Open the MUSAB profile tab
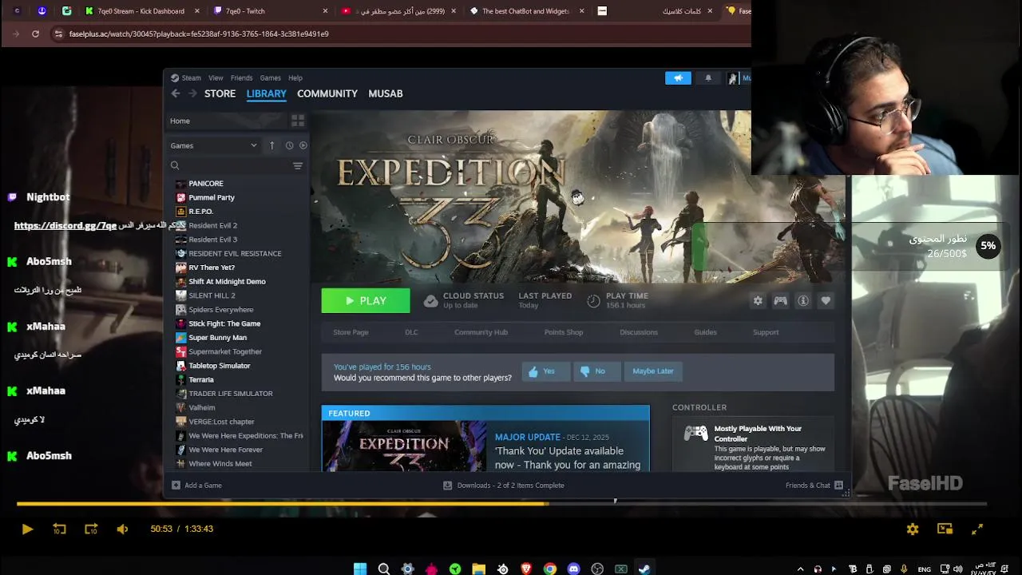 coord(386,93)
